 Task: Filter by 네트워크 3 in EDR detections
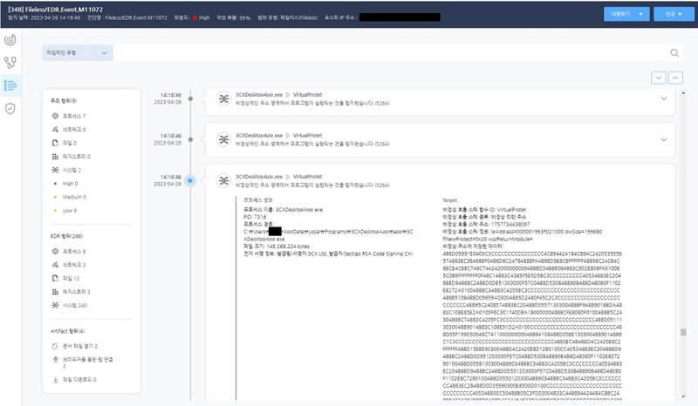pyautogui.click(x=69, y=265)
